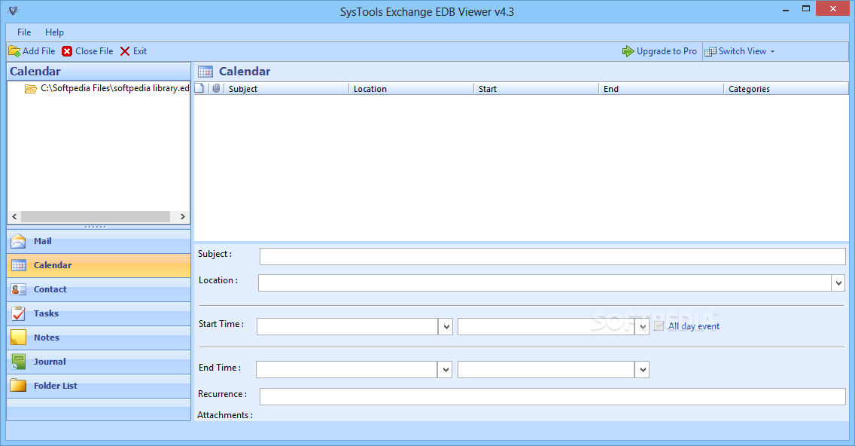Image resolution: width=855 pixels, height=446 pixels.
Task: Open the Start Time hour dropdown
Action: pyautogui.click(x=642, y=326)
